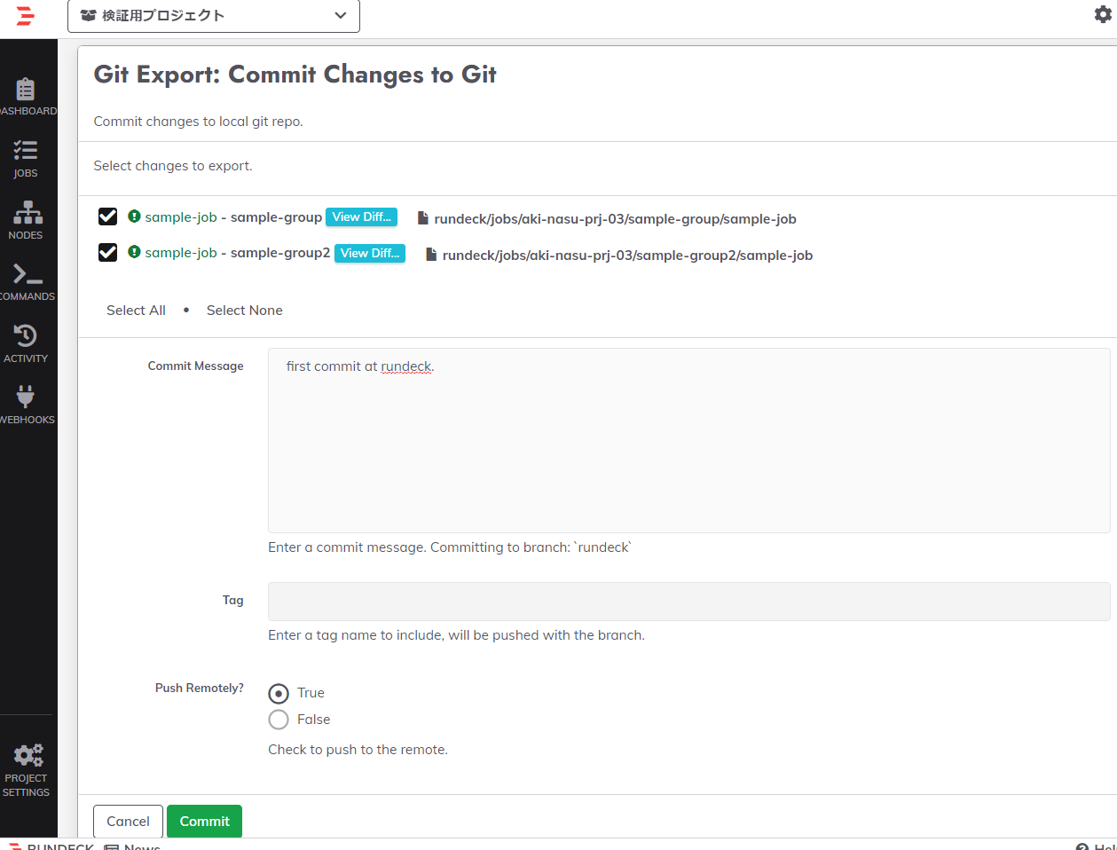Open Project Settings gears icon
This screenshot has width=1117, height=850.
click(27, 757)
